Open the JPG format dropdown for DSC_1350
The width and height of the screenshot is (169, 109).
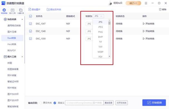tap(89, 39)
